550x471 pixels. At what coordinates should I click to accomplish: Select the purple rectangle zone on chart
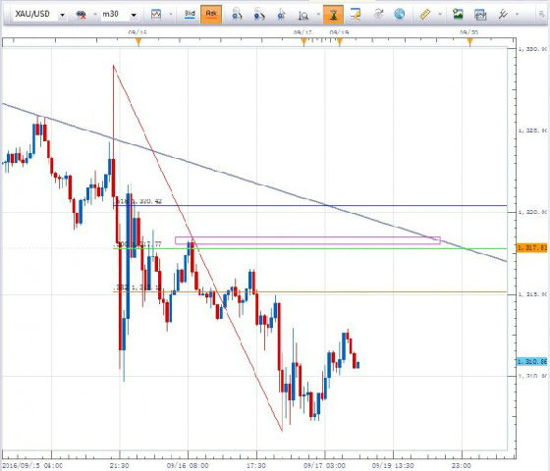point(307,240)
